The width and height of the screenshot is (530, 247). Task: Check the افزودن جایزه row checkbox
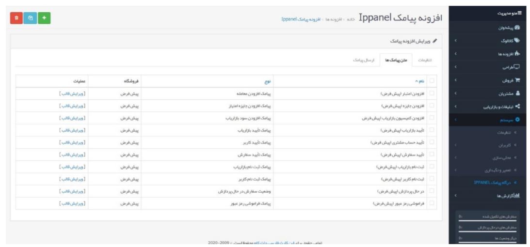pyautogui.click(x=432, y=106)
